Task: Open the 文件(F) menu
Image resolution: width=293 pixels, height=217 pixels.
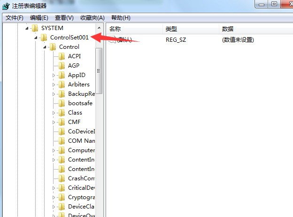Action: point(15,18)
